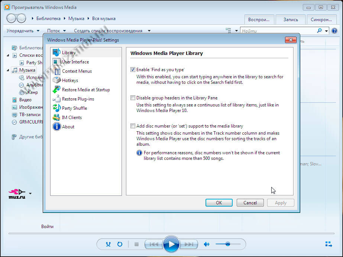The image size is (343, 257).
Task: Click Cancel to discard changes
Action: (250, 202)
